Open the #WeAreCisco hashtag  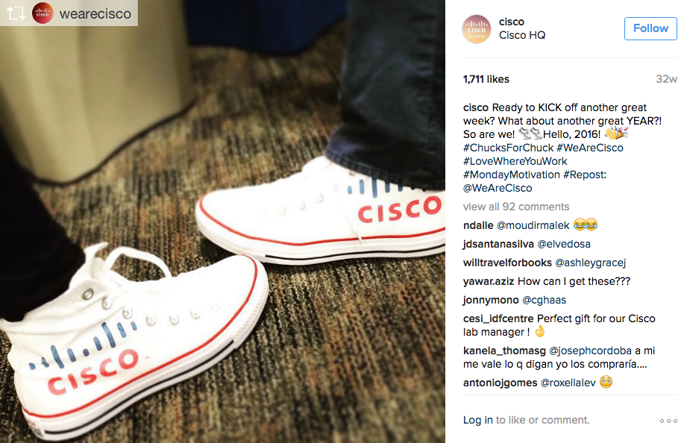(590, 148)
